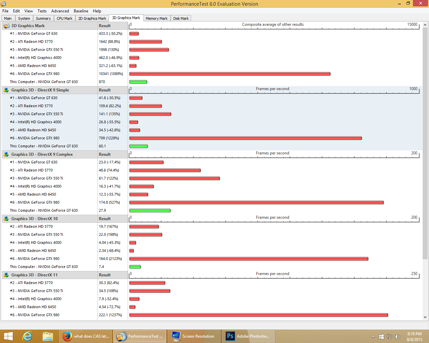This screenshot has height=343, width=429.
Task: Open the View menu
Action: [x=29, y=11]
